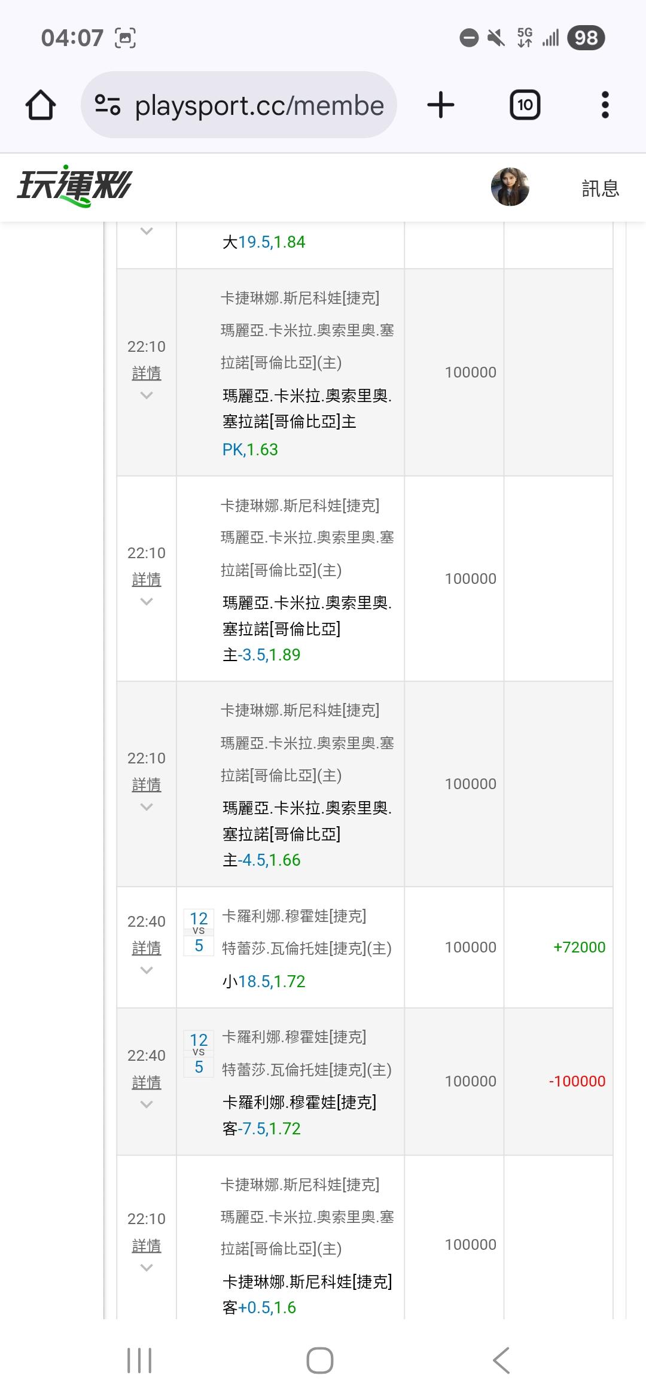Open the user profile avatar

click(510, 187)
